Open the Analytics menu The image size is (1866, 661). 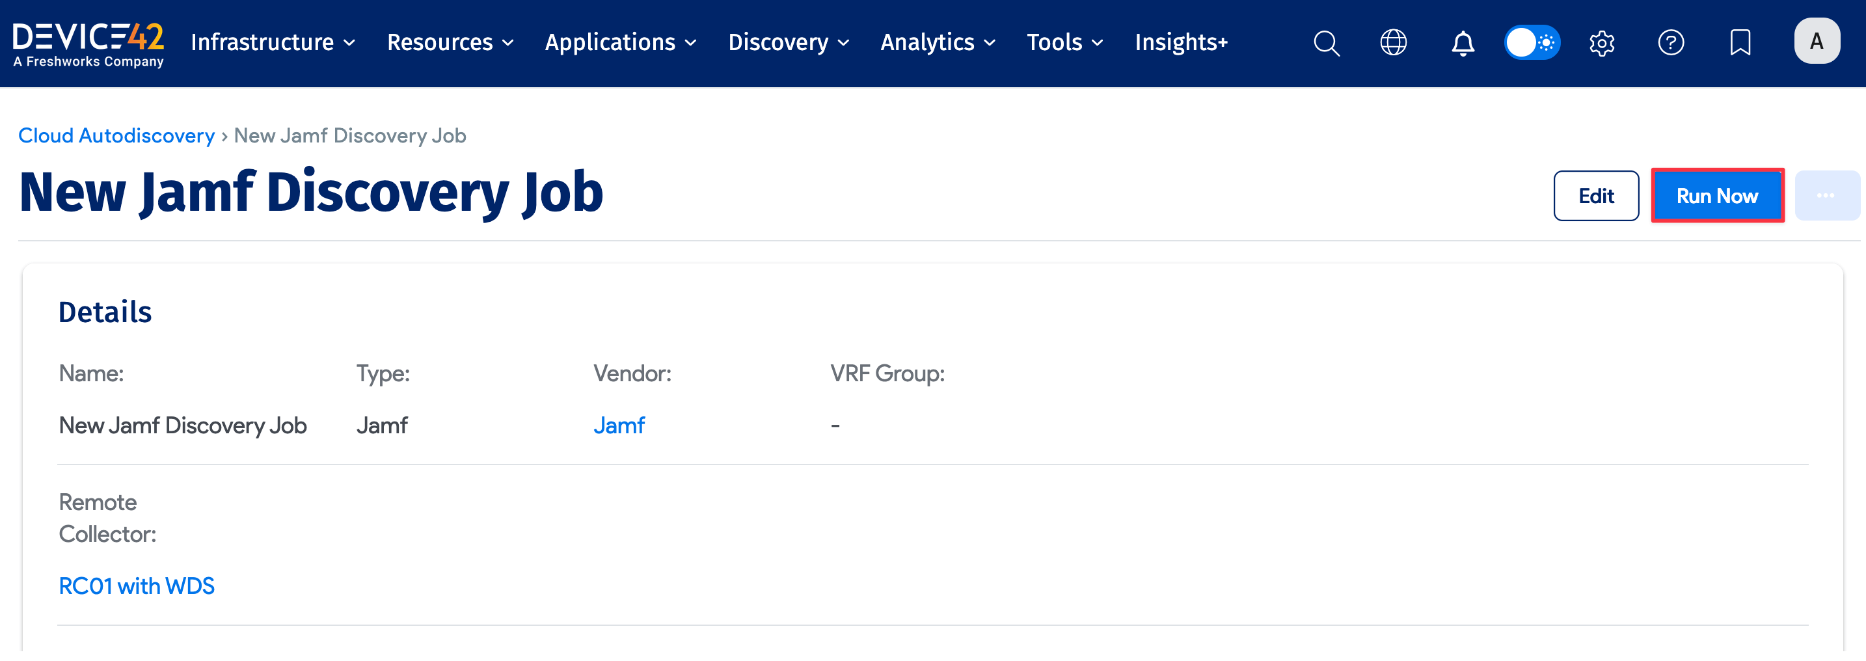(x=938, y=43)
